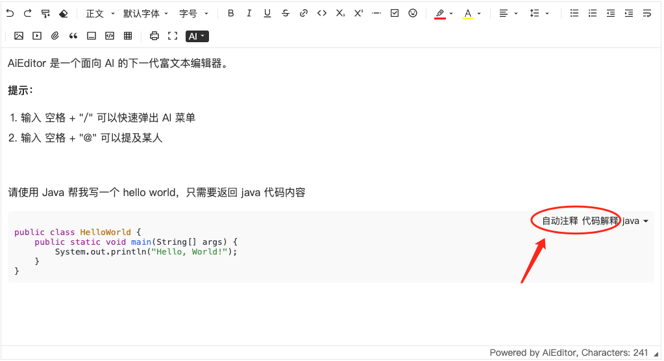Print the document
The image size is (664, 361).
click(x=154, y=36)
